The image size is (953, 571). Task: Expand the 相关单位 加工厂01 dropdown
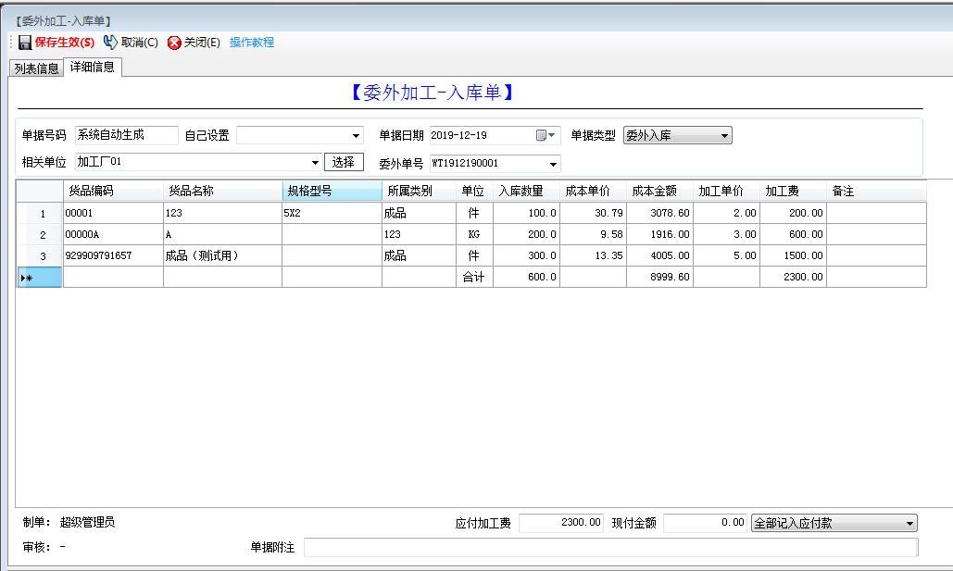click(315, 163)
